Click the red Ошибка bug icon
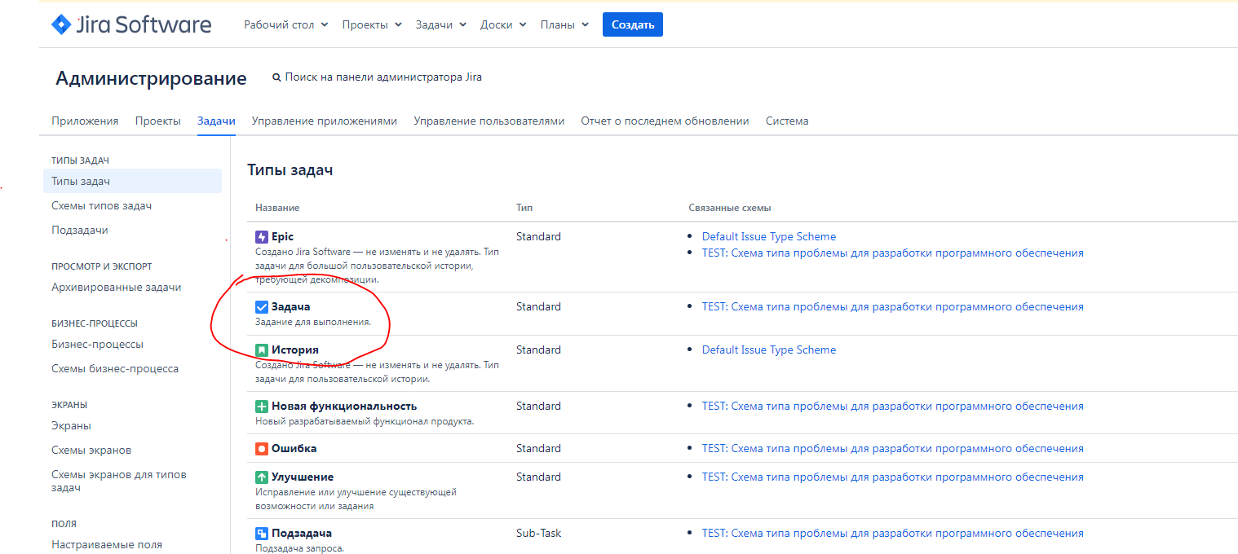Viewport: 1238px width, 554px height. [x=262, y=449]
